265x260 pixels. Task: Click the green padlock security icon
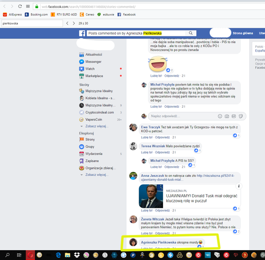(x=37, y=6)
